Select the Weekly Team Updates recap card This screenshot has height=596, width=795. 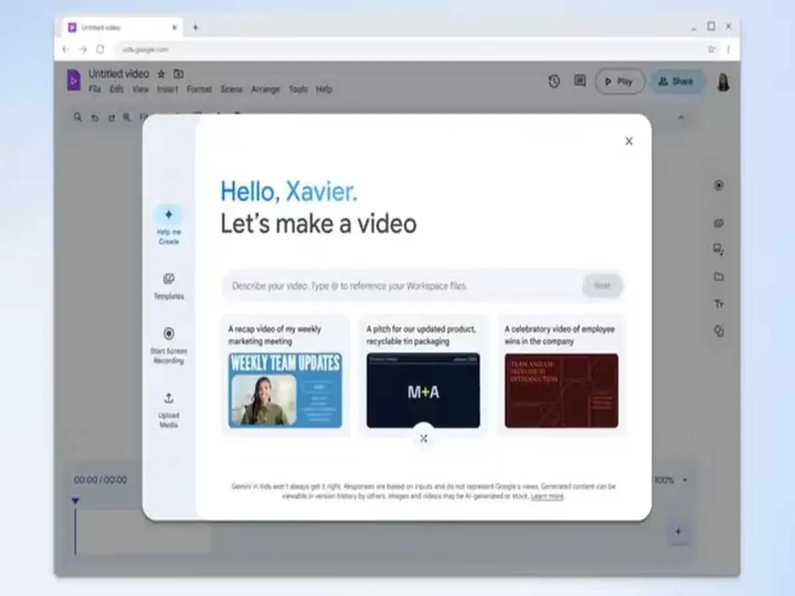click(x=285, y=375)
